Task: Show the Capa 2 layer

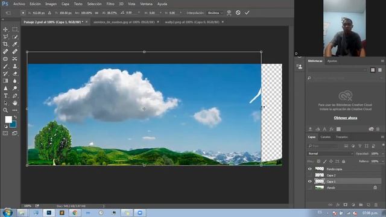Action: tap(309, 175)
